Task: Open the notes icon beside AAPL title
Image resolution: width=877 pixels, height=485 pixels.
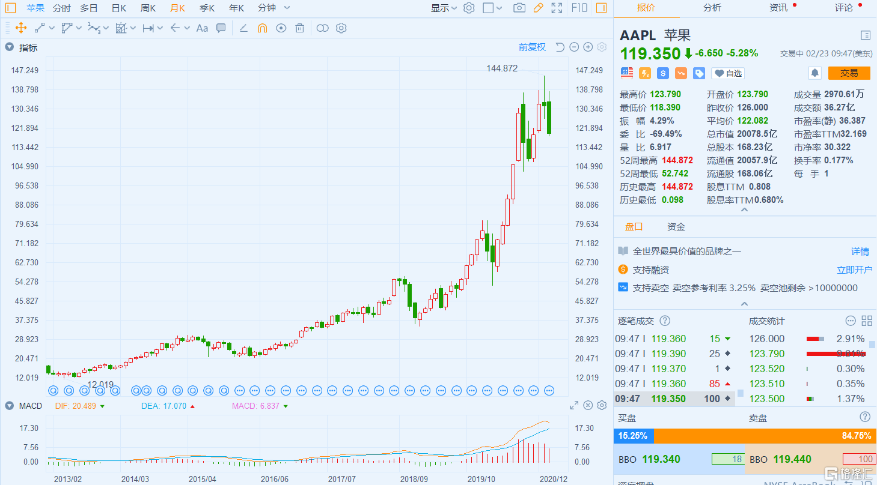Action: click(866, 35)
